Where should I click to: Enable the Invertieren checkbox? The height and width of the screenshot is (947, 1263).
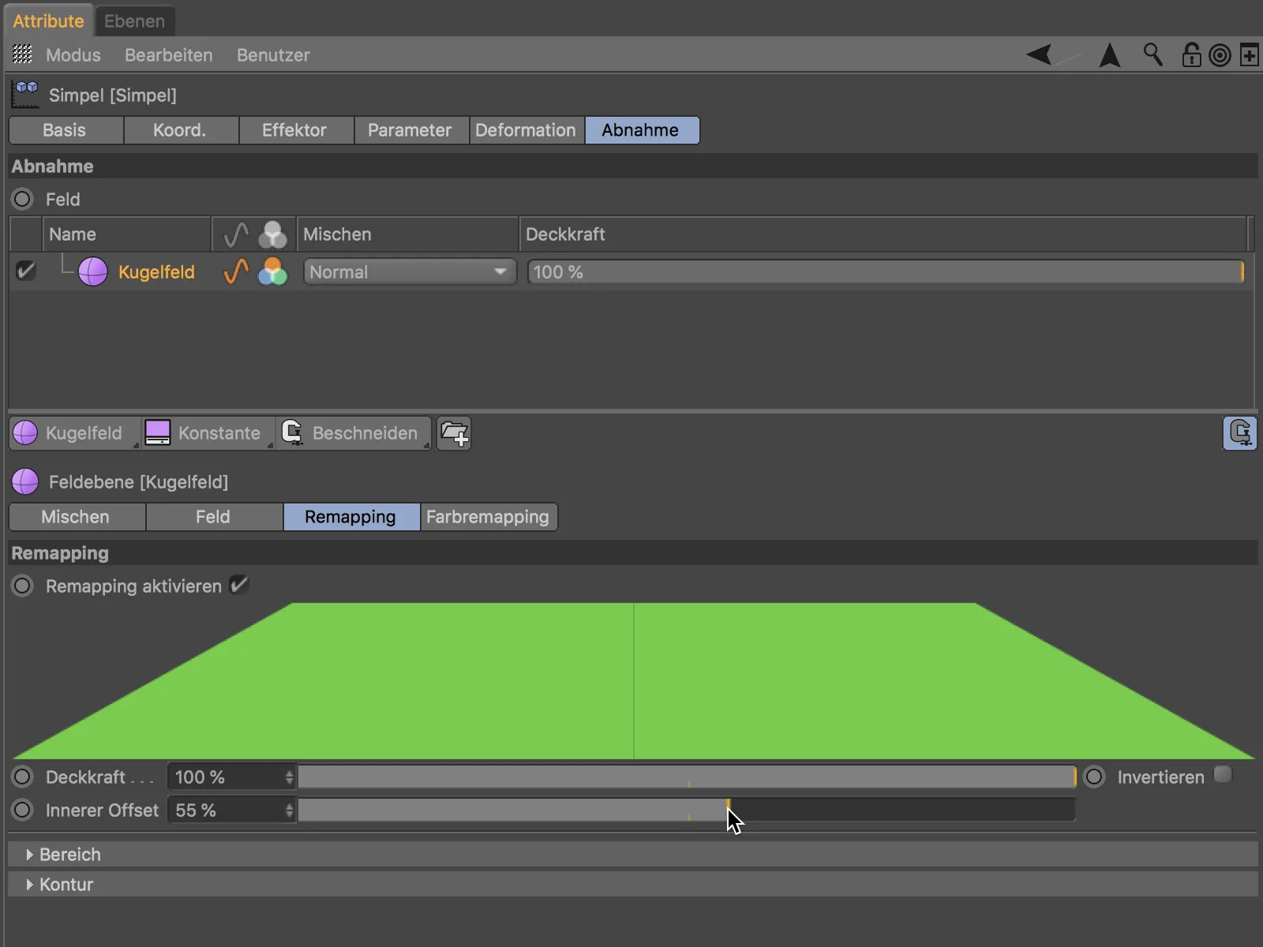click(x=1223, y=775)
